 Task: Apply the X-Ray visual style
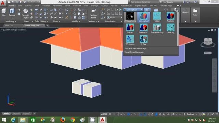point(144,40)
